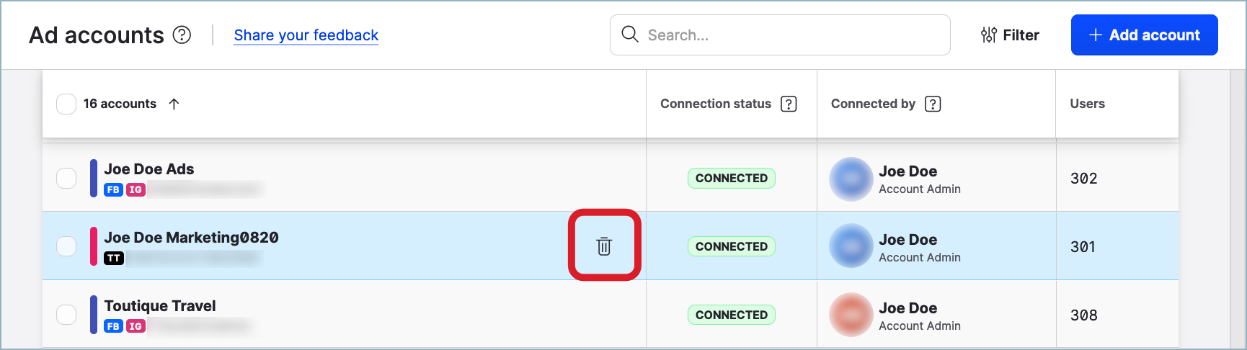Open the Connected by help tooltip icon
1247x350 pixels.
pyautogui.click(x=933, y=104)
